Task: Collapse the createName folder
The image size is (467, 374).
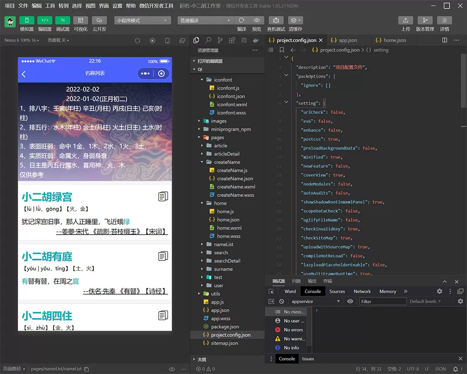Action: [x=202, y=162]
